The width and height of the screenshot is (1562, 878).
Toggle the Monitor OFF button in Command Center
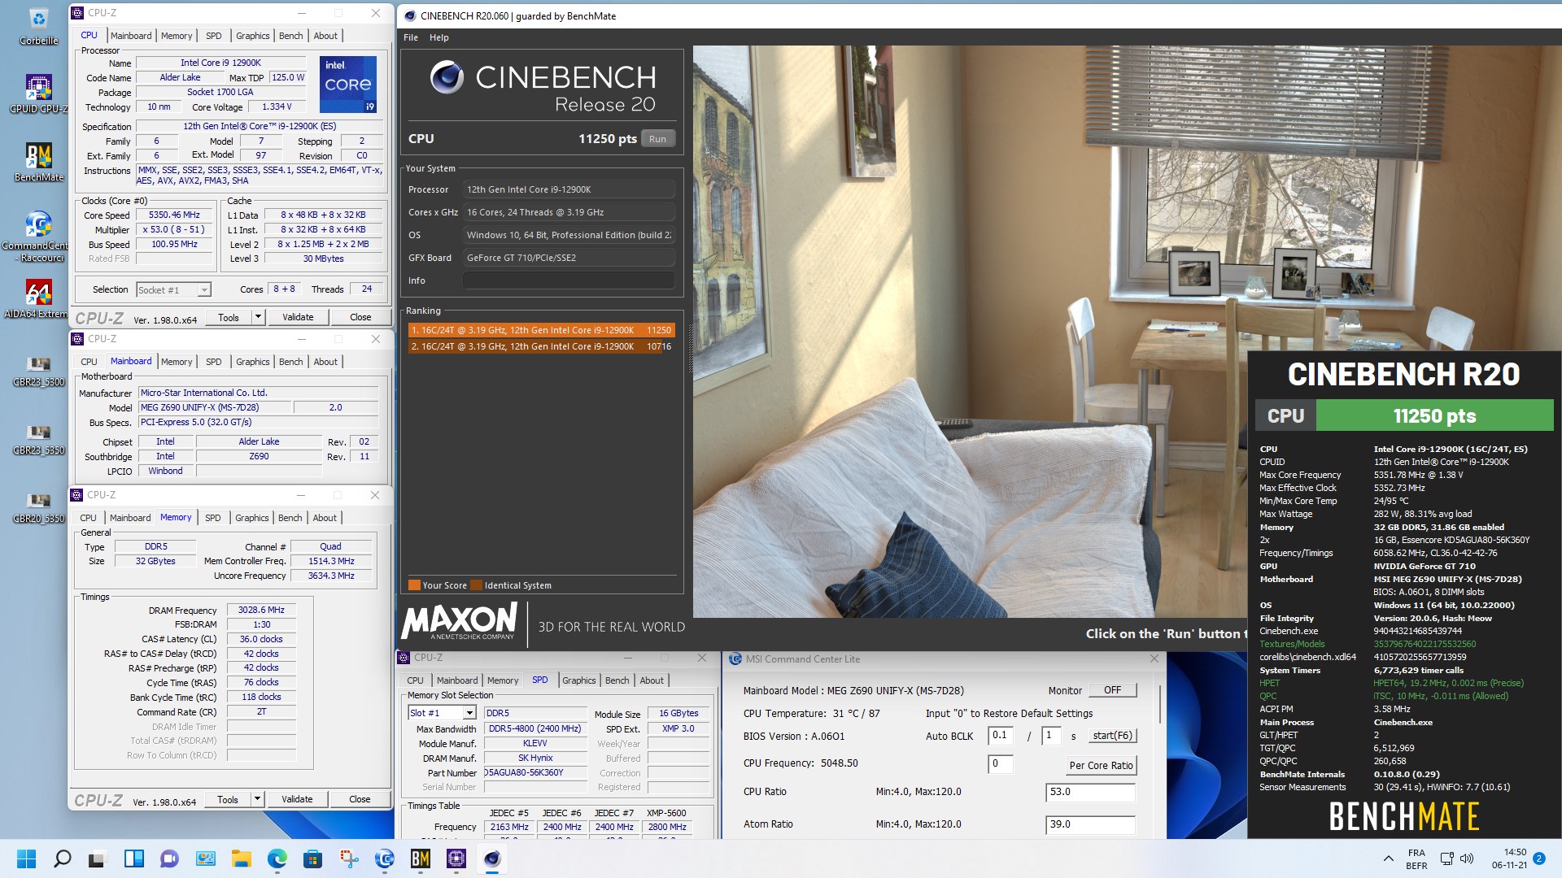(x=1112, y=690)
